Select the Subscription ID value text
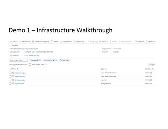This screenshot has height=129, width=168. [x=39, y=52]
